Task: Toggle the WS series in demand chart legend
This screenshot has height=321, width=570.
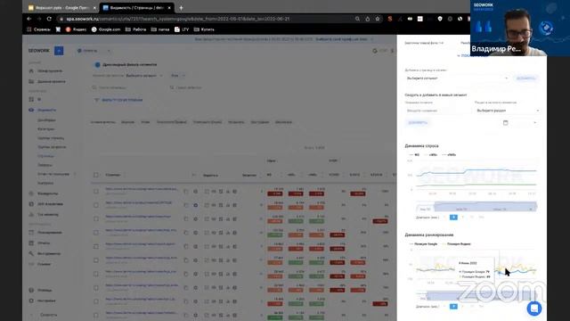Action: (414, 154)
